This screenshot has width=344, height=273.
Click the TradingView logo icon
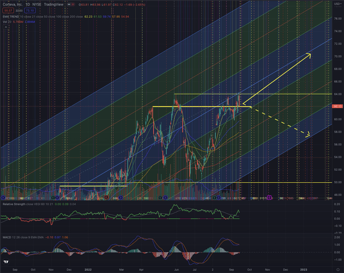point(6,262)
